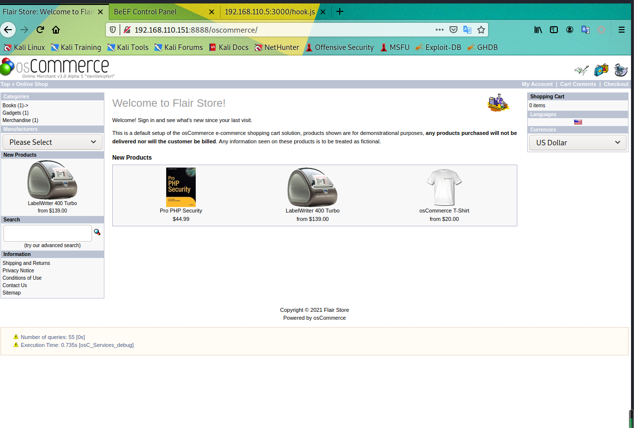The height and width of the screenshot is (428, 634).
Task: Open the US Dollar currency dropdown
Action: (578, 143)
